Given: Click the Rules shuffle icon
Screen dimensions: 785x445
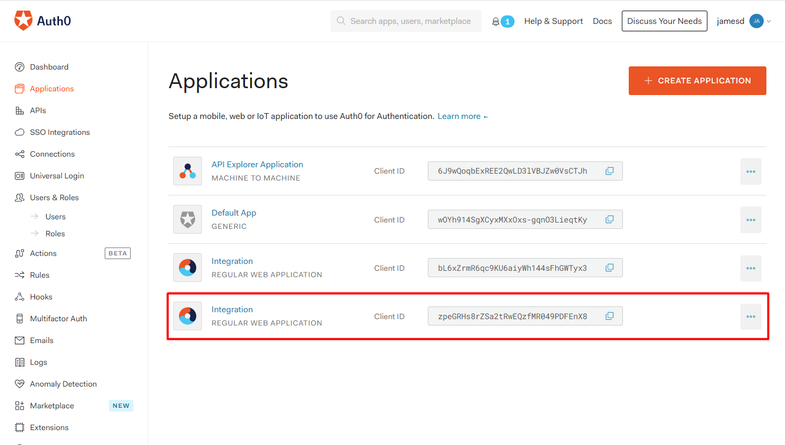Looking at the screenshot, I should click(x=20, y=275).
